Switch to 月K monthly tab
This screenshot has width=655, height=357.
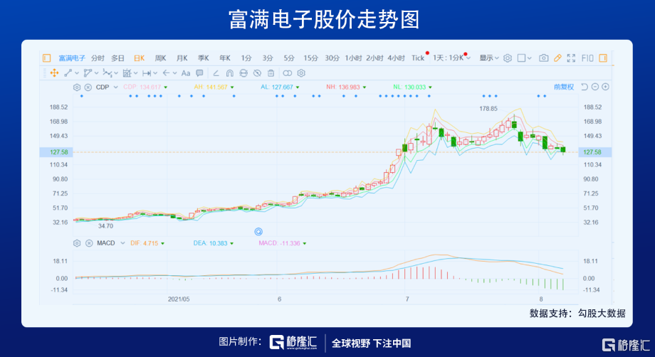(182, 58)
